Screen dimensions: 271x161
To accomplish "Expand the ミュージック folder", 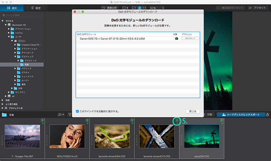I will point(15,77).
